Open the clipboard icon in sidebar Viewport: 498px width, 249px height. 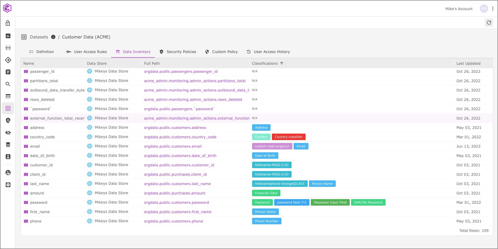pyautogui.click(x=8, y=72)
